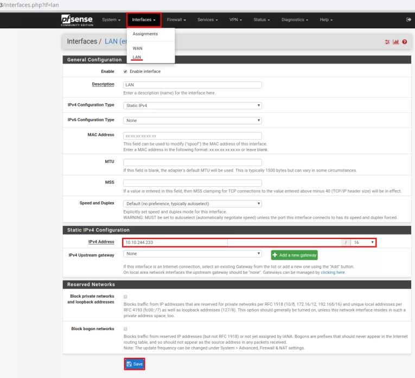
Task: Click the Save button
Action: coord(135,364)
